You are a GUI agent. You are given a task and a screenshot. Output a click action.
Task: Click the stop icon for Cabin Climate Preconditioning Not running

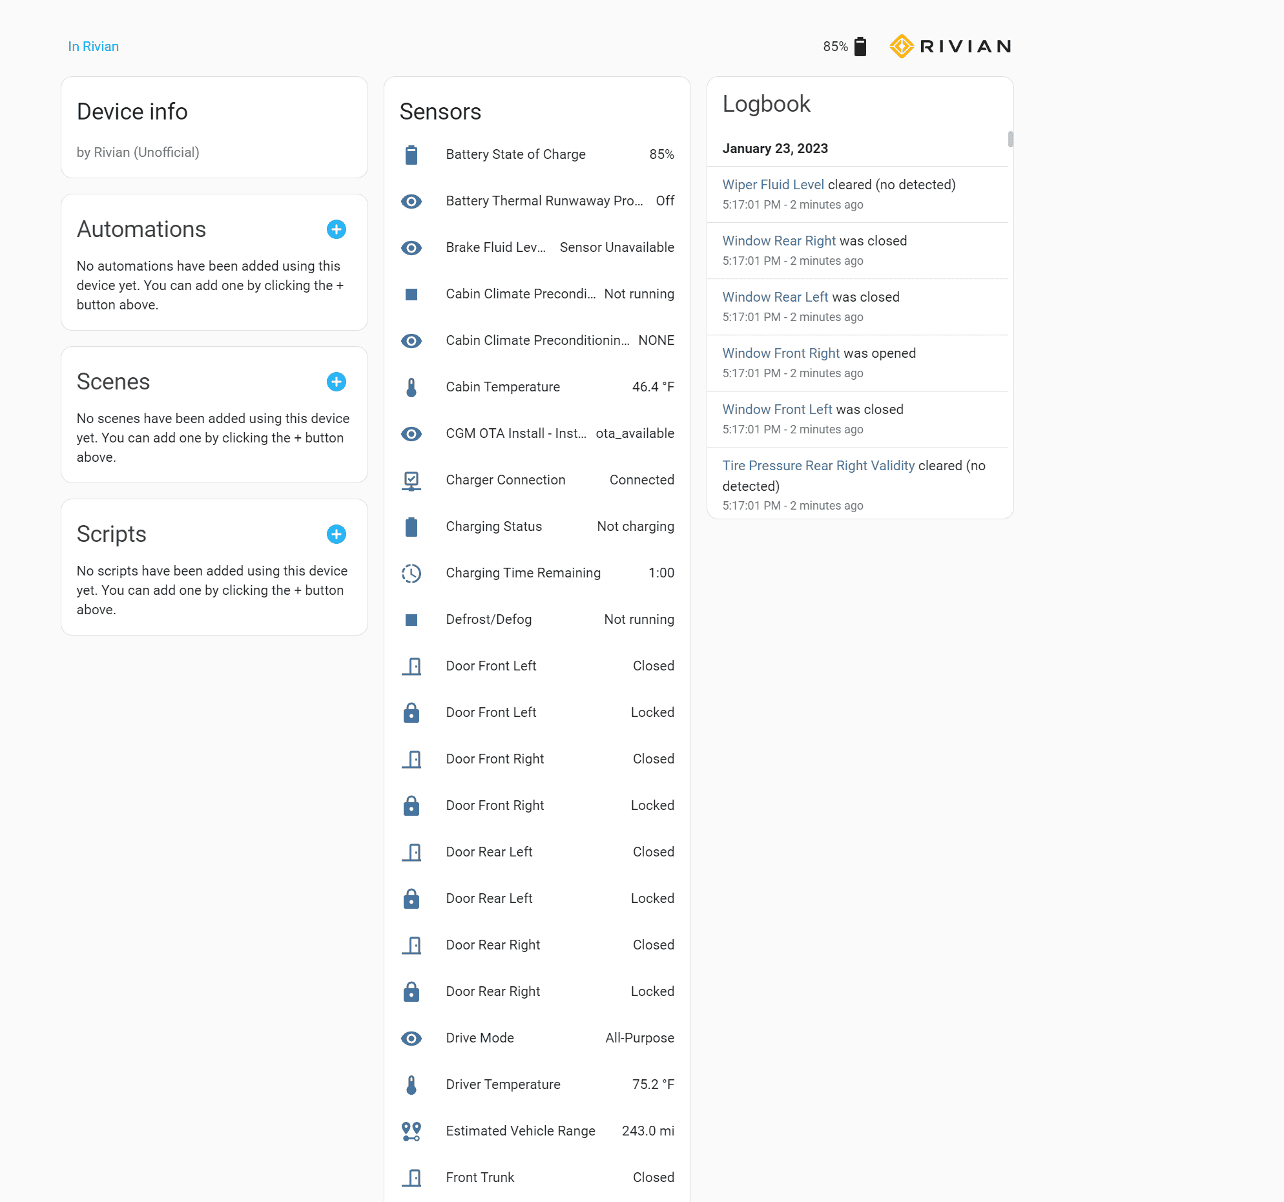[411, 295]
